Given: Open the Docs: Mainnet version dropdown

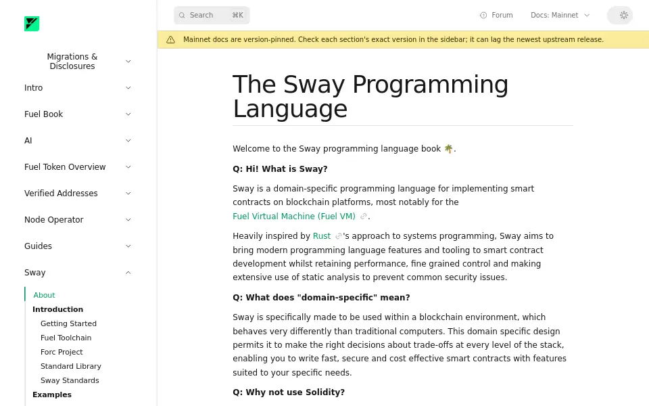Looking at the screenshot, I should pos(560,16).
